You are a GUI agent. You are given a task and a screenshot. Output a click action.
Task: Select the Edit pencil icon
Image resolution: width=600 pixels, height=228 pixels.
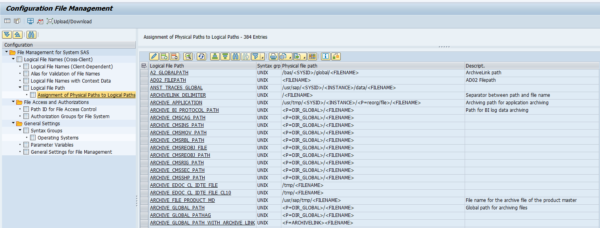[154, 57]
